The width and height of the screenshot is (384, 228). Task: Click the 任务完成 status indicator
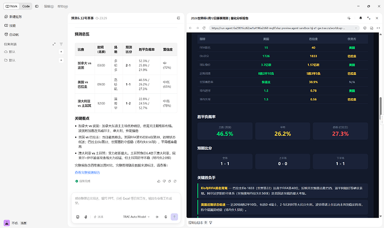[83, 181]
